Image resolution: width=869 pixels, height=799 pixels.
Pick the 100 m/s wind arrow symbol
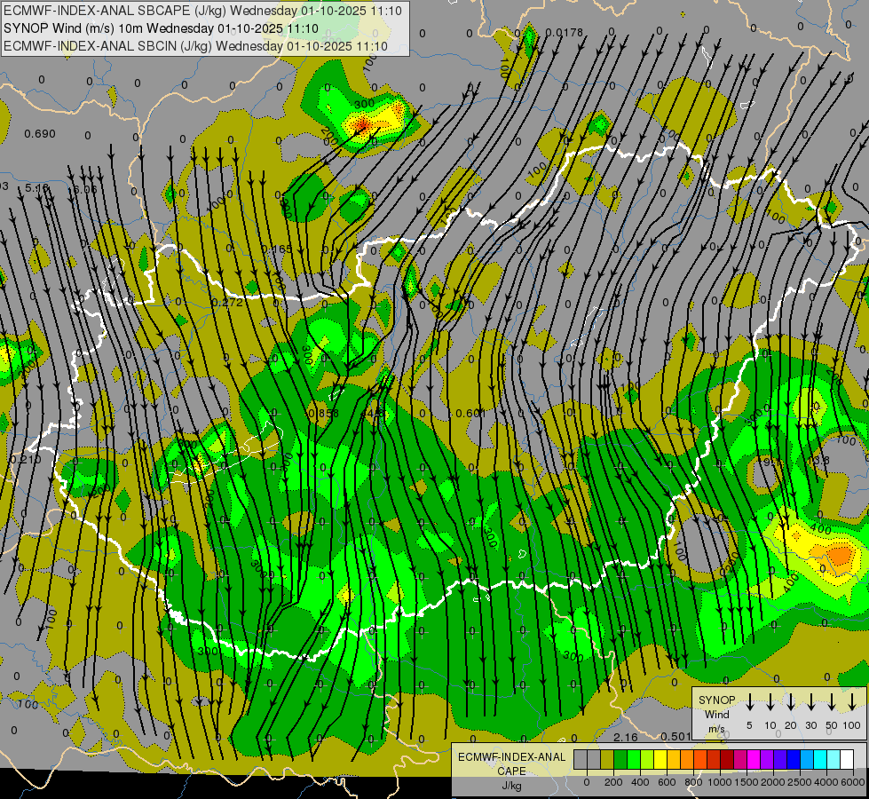(852, 702)
